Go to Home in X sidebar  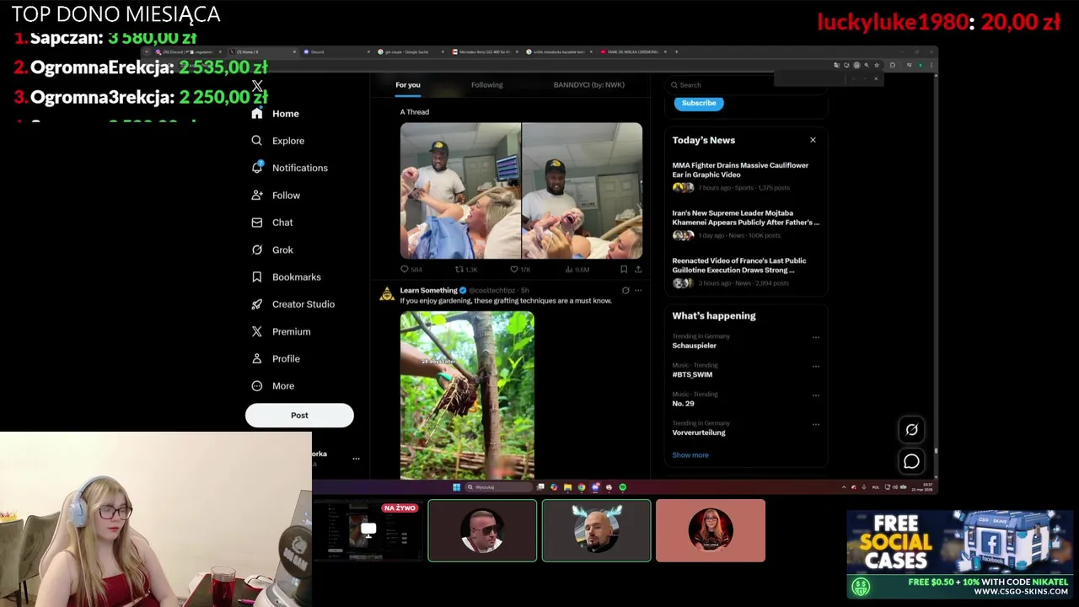point(276,114)
